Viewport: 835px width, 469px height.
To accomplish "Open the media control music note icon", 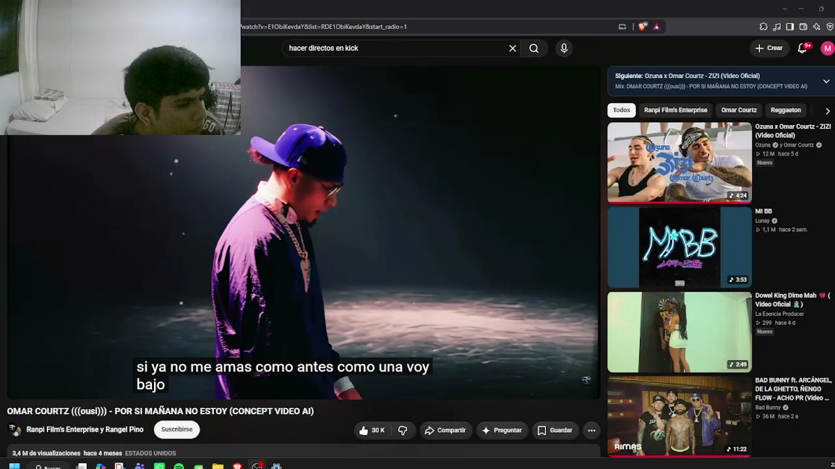I will click(x=776, y=27).
